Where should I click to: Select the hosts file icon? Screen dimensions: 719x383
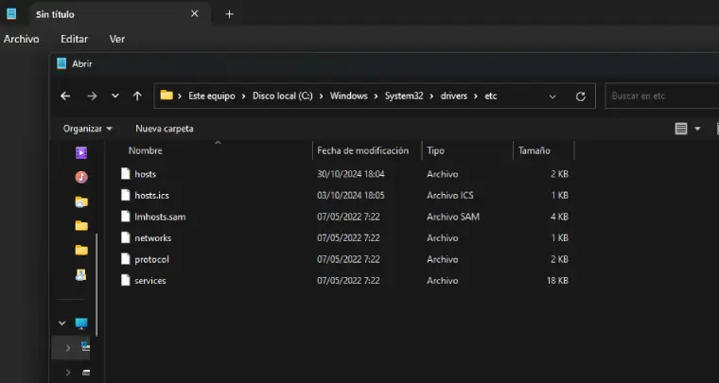pos(125,174)
